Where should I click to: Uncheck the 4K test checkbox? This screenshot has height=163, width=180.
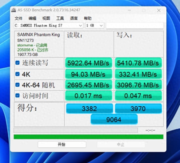17,74
